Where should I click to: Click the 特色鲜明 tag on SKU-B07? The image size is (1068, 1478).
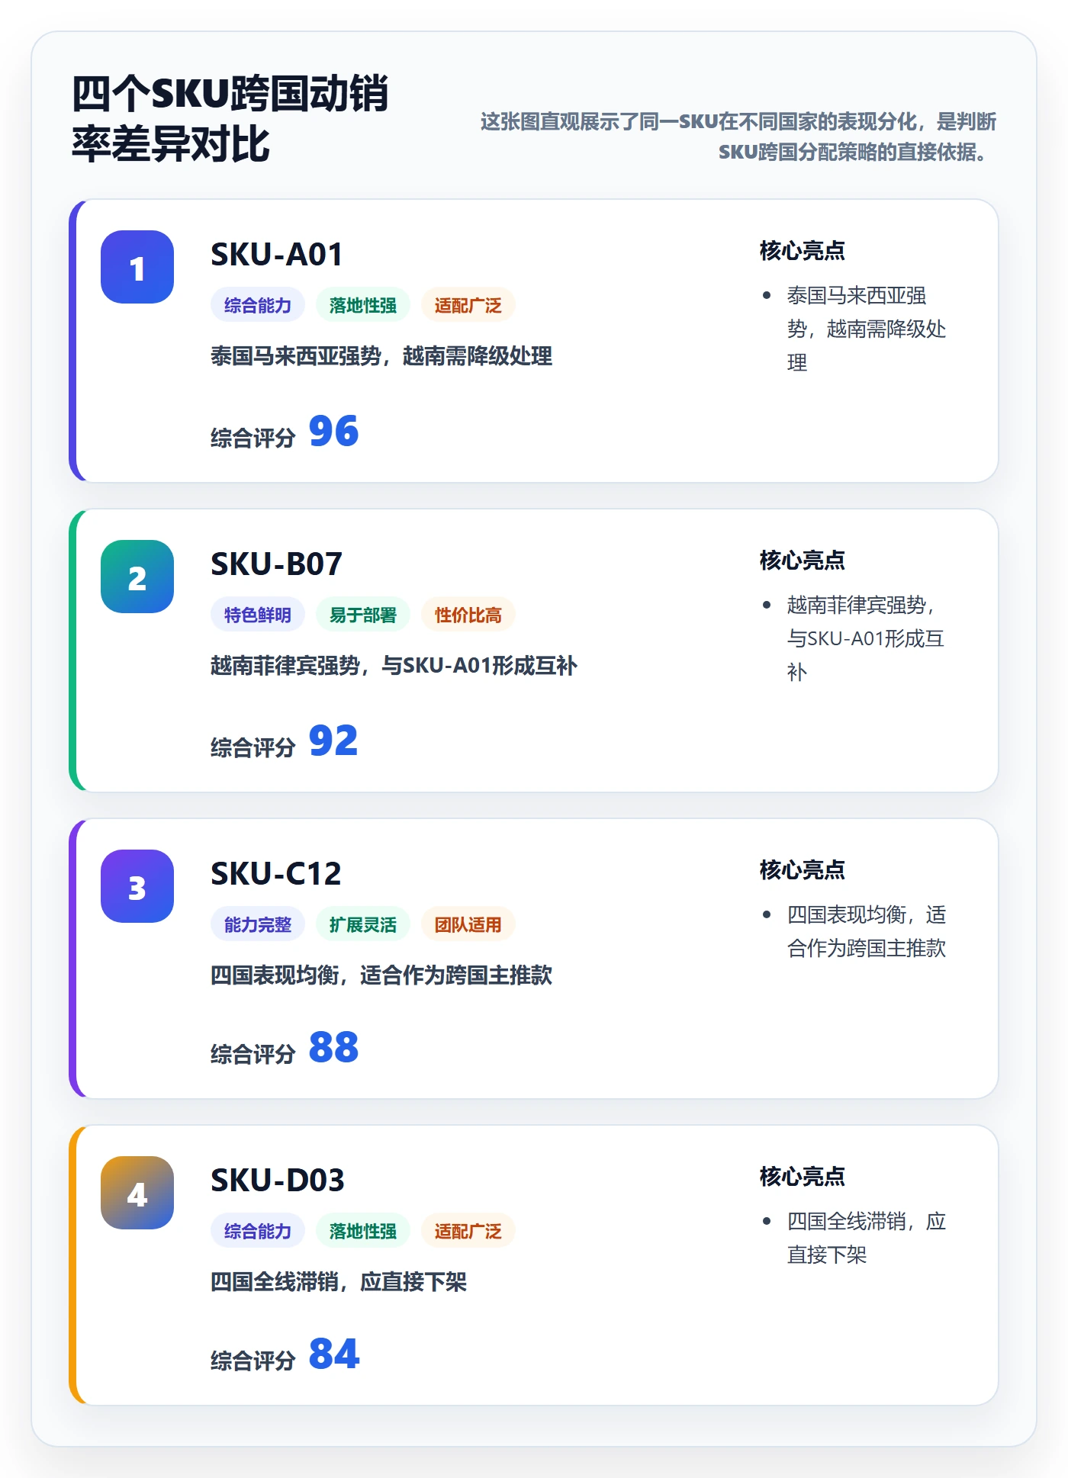point(258,615)
